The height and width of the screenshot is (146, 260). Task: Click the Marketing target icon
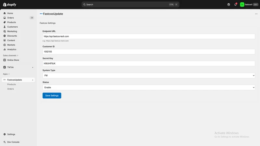(5, 31)
